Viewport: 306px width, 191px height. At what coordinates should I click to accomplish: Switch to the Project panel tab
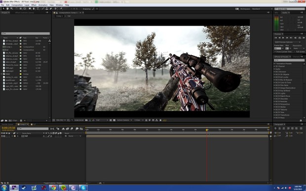[x=4, y=12]
